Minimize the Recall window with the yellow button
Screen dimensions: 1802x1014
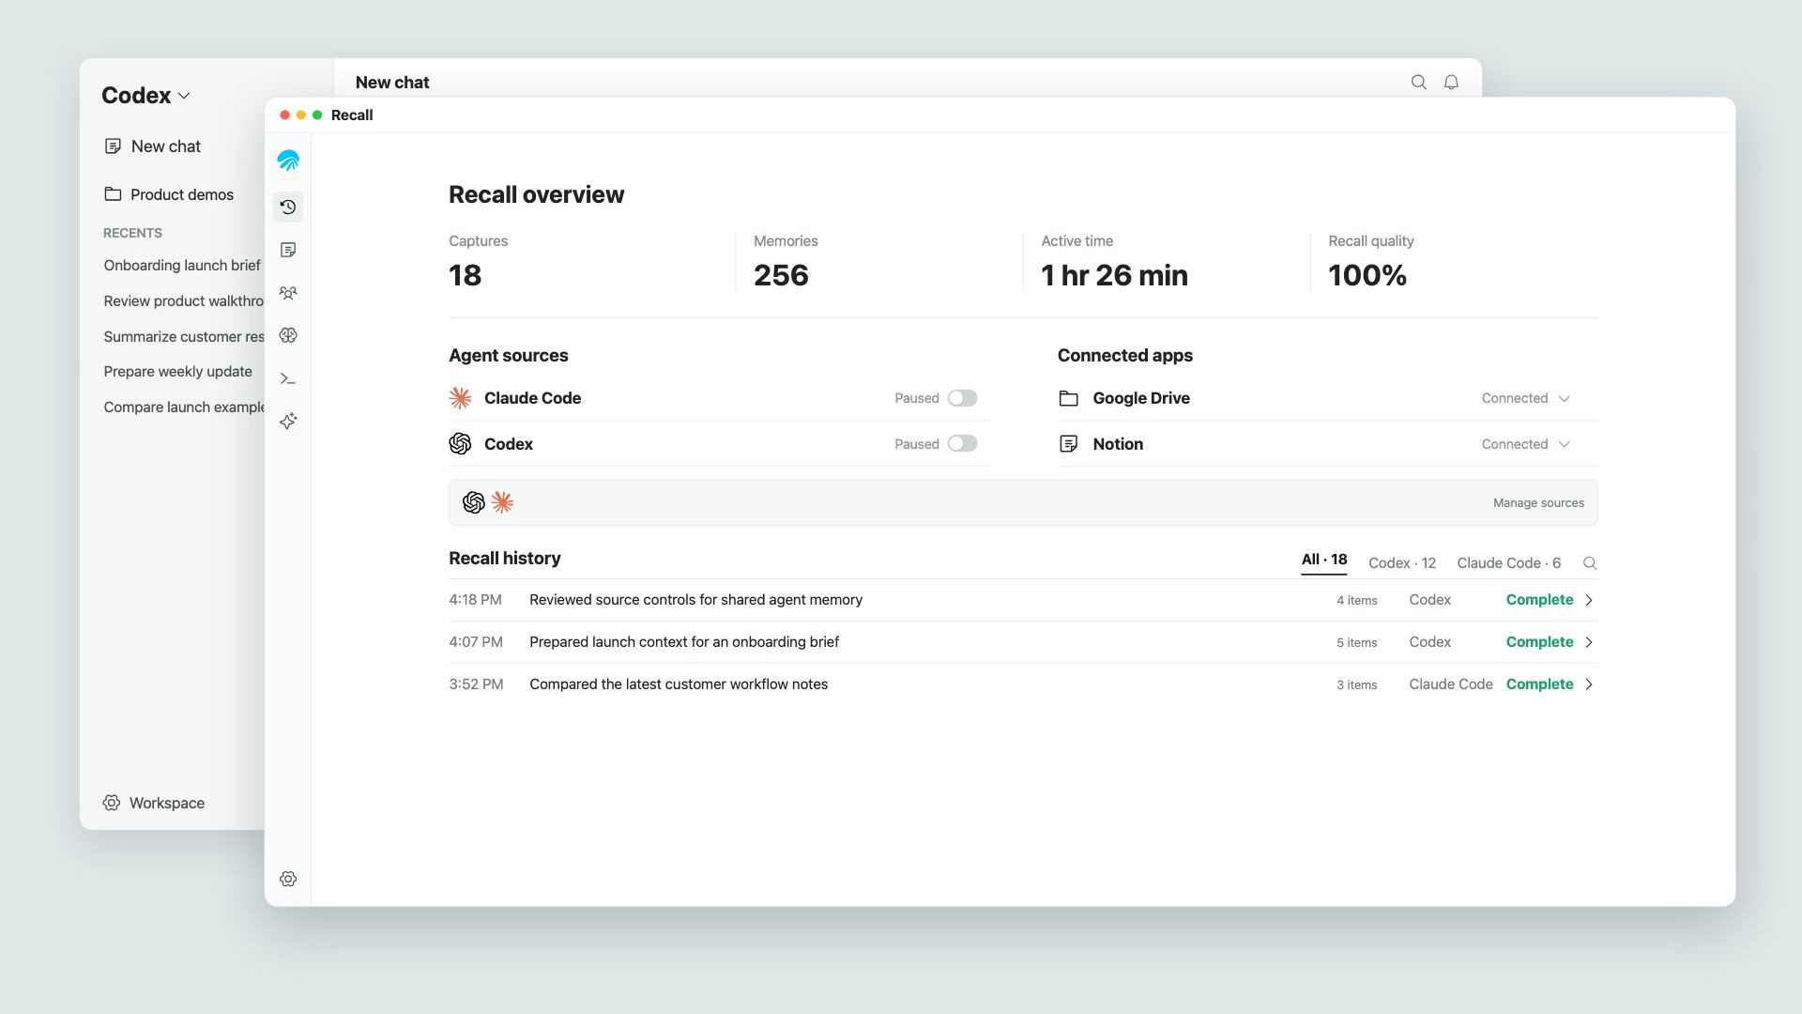tap(301, 115)
